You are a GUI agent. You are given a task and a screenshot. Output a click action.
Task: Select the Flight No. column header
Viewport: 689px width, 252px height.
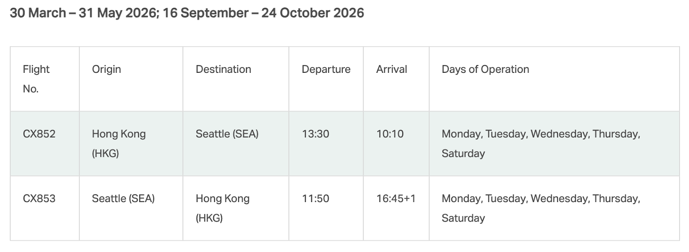click(x=36, y=79)
